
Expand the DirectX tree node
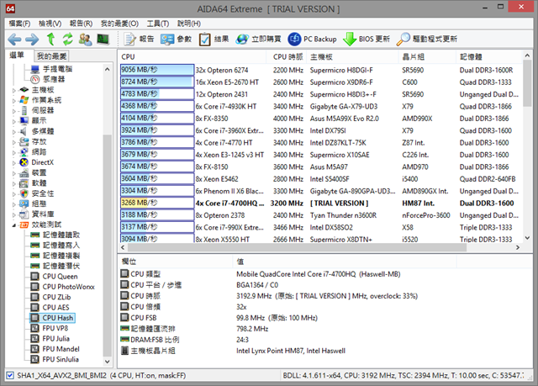click(x=14, y=163)
